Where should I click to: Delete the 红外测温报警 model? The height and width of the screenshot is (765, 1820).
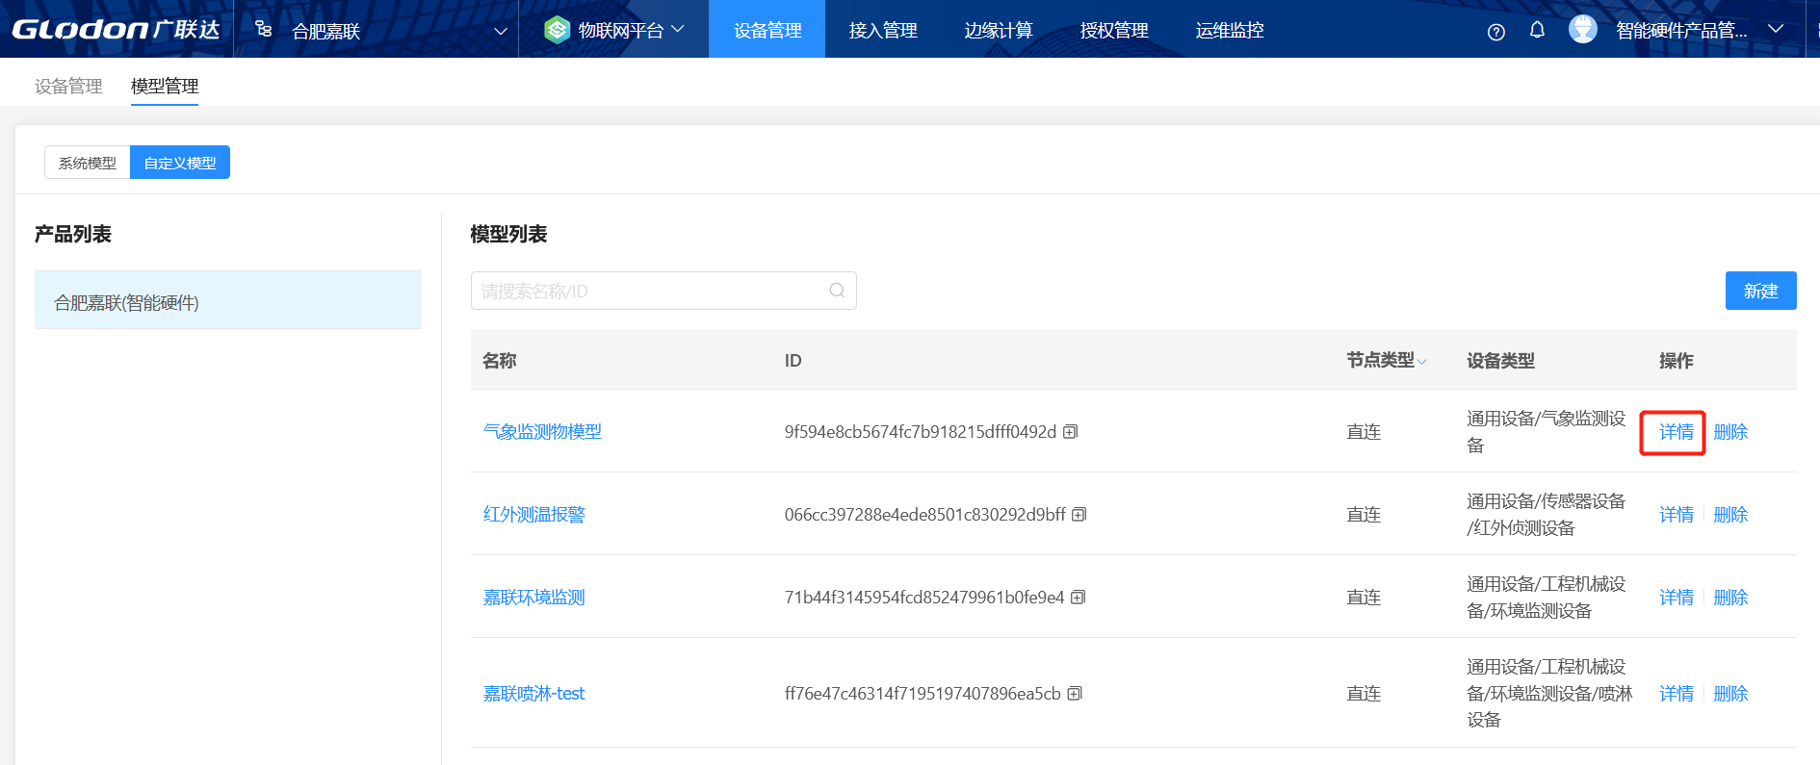(x=1729, y=515)
